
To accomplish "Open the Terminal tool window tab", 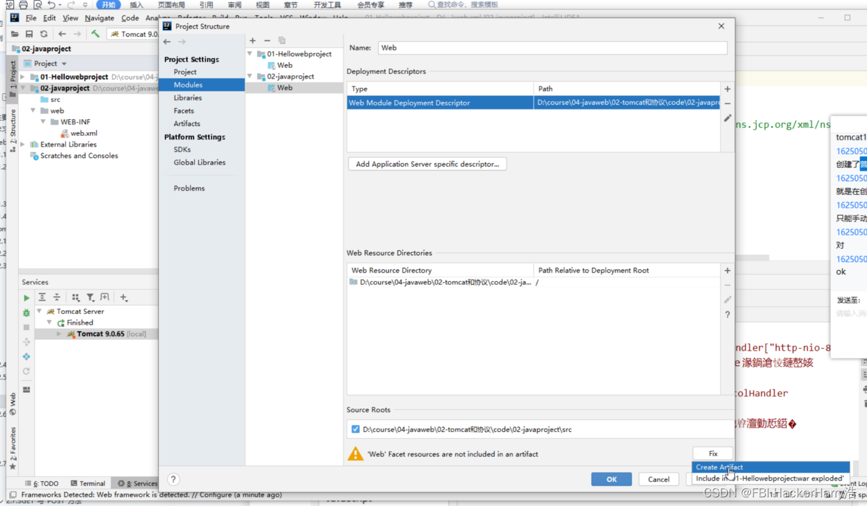I will click(87, 483).
